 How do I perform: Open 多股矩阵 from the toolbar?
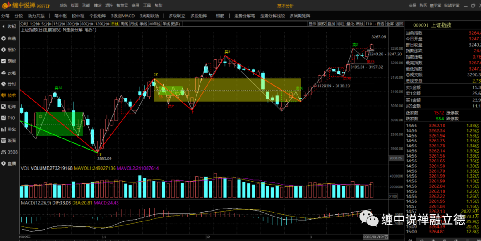[x=199, y=16]
